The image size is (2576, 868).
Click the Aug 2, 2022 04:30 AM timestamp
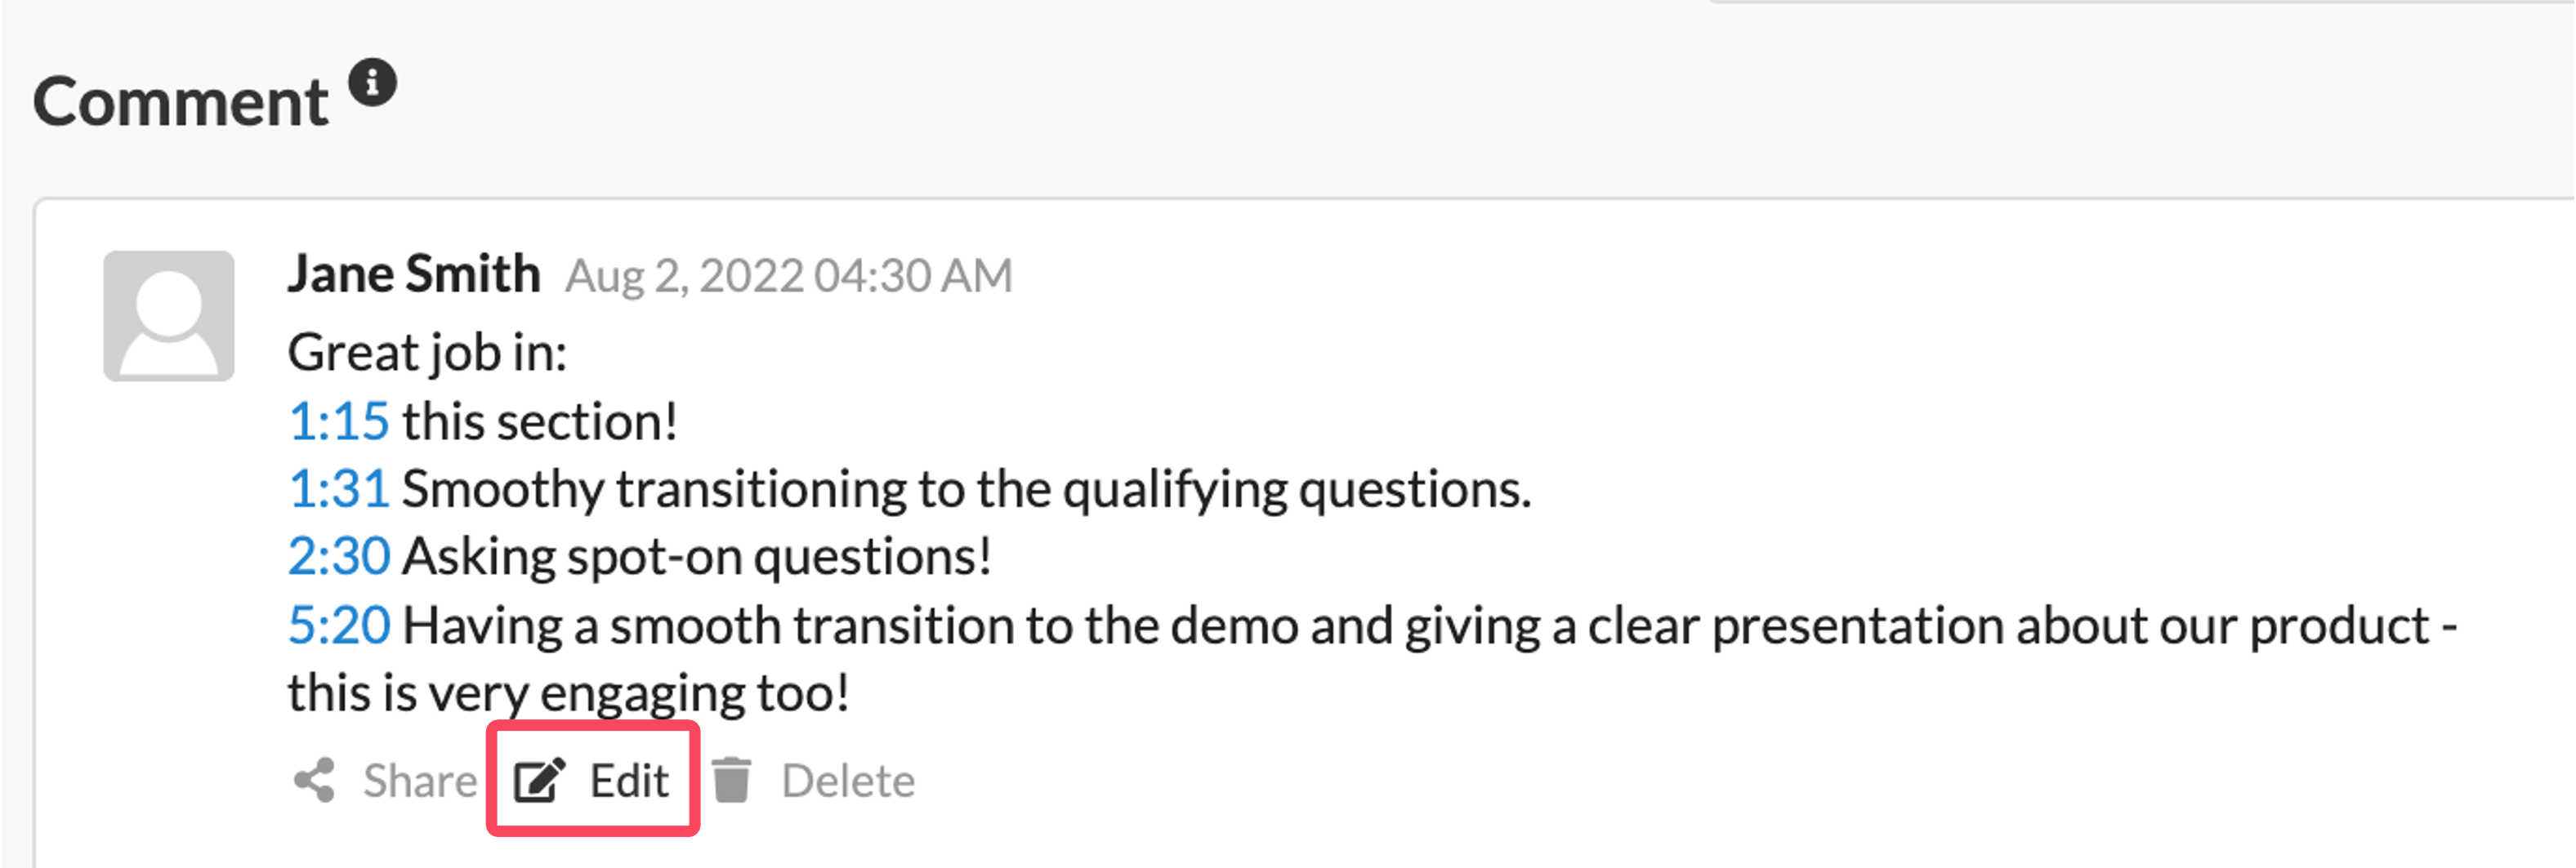pyautogui.click(x=789, y=276)
